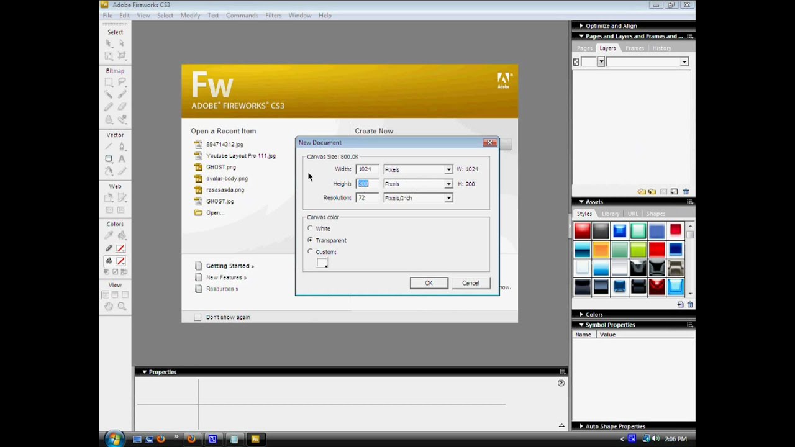Select the Hotspot tool
The width and height of the screenshot is (795, 447).
[x=109, y=198]
